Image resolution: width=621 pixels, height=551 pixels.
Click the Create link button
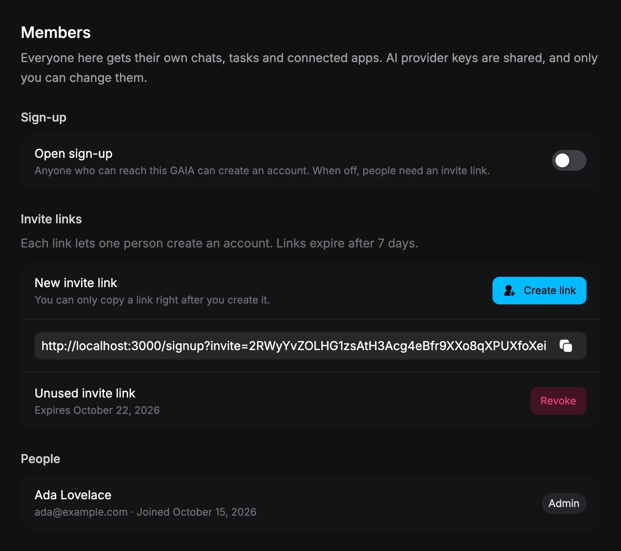(x=539, y=291)
